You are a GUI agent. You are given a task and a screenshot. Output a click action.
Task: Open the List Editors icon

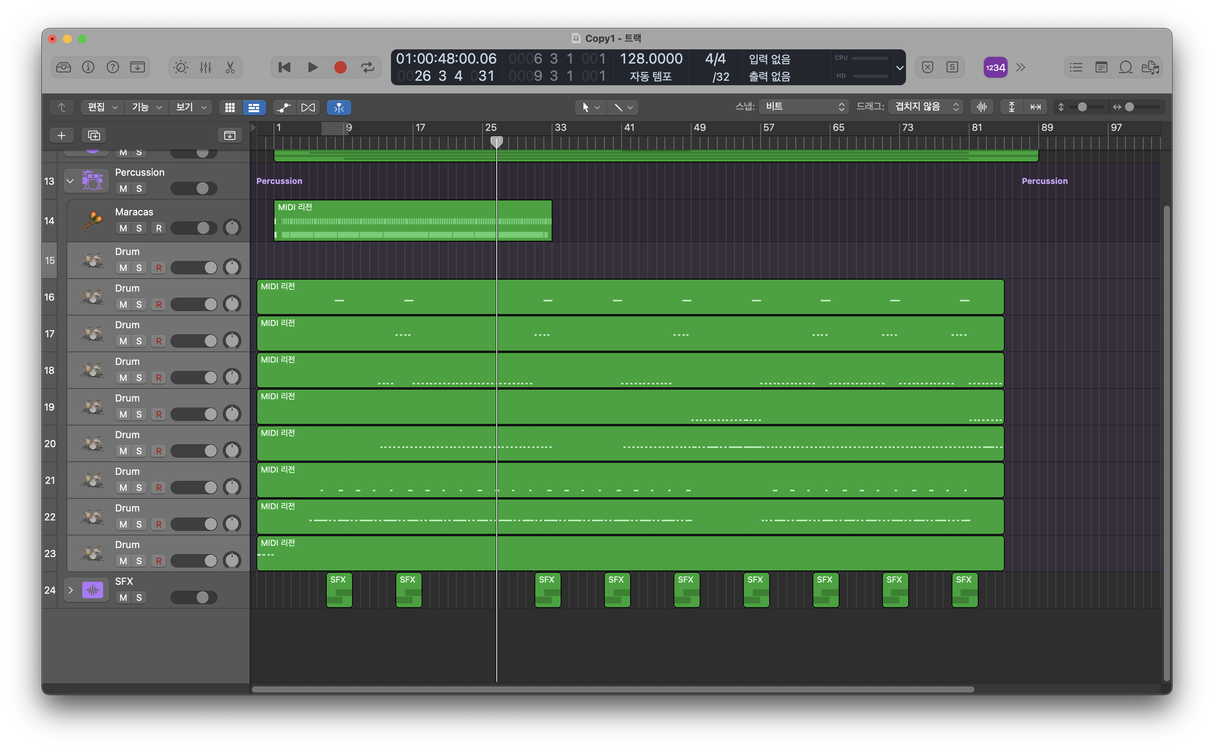click(x=1076, y=67)
